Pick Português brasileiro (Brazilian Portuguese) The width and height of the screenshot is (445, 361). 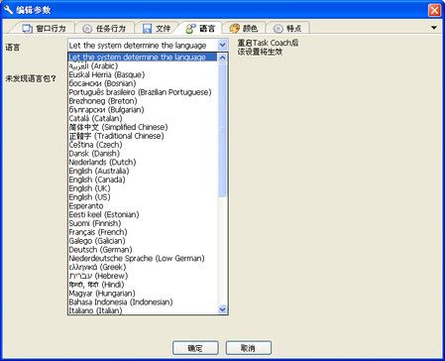pyautogui.click(x=143, y=92)
